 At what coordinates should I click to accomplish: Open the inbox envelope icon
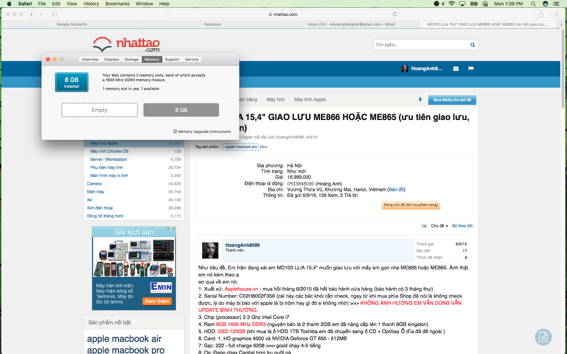point(456,69)
